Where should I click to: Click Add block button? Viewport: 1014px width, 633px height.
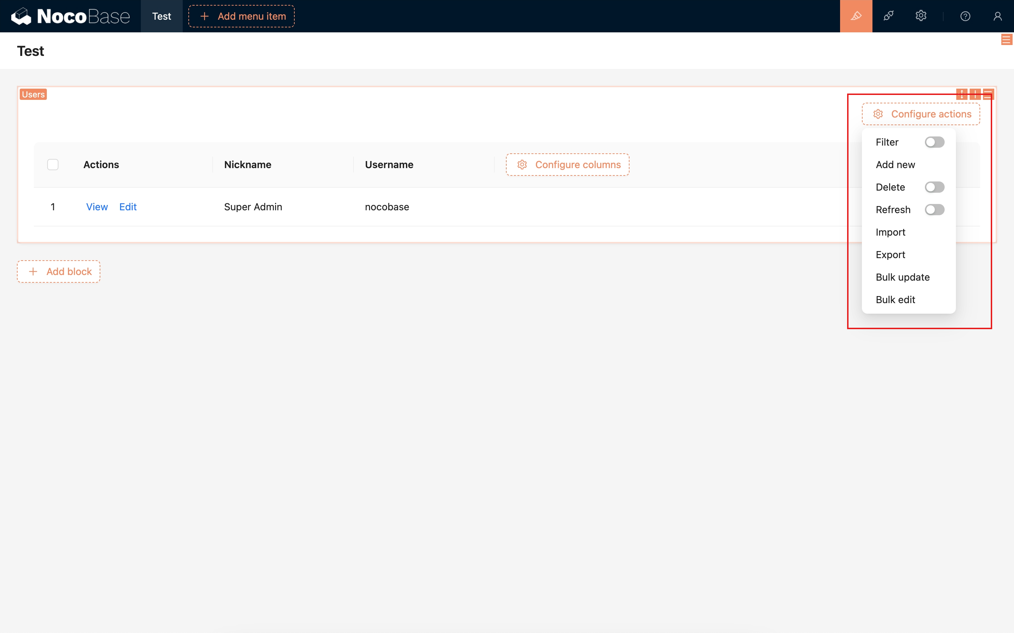60,271
